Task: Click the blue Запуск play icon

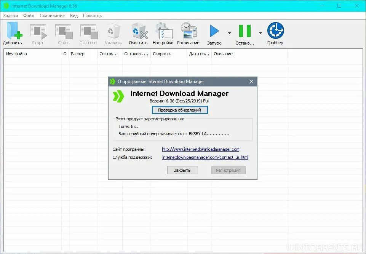Action: tap(214, 31)
